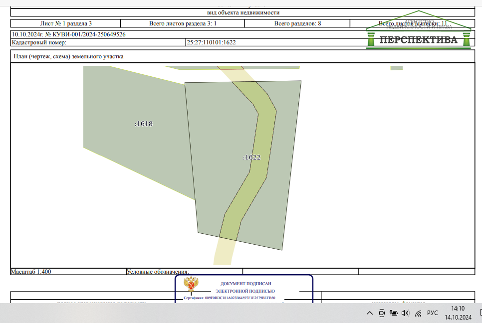Click 'ДОКУМЕНТ ПОДПИСАН' stamp text
This screenshot has height=323, width=482.
245,284
